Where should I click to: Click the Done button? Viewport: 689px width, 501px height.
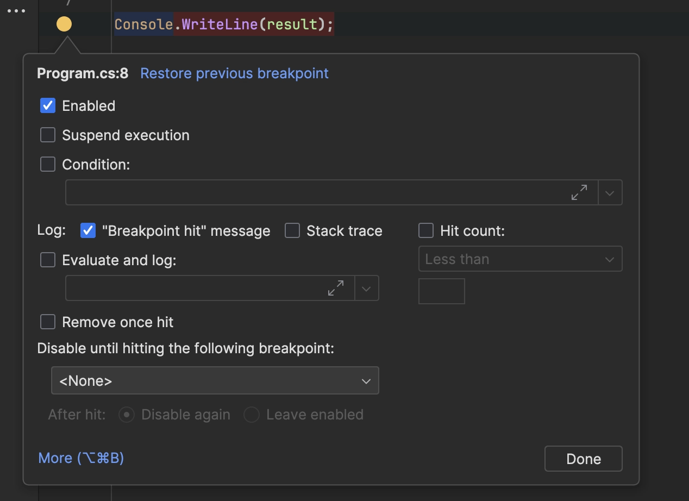(x=583, y=459)
